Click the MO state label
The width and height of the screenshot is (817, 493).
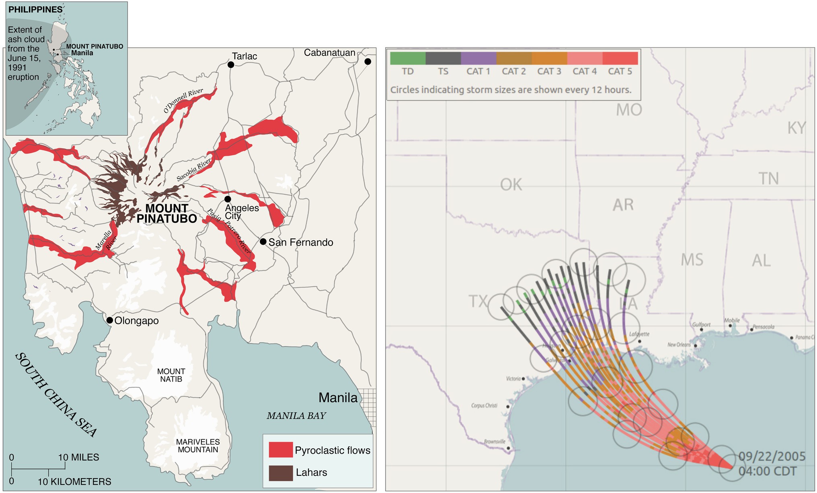[x=629, y=110]
